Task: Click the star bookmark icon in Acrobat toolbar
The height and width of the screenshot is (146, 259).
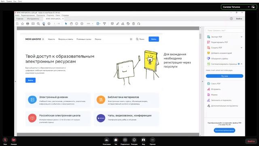Action: [23, 24]
